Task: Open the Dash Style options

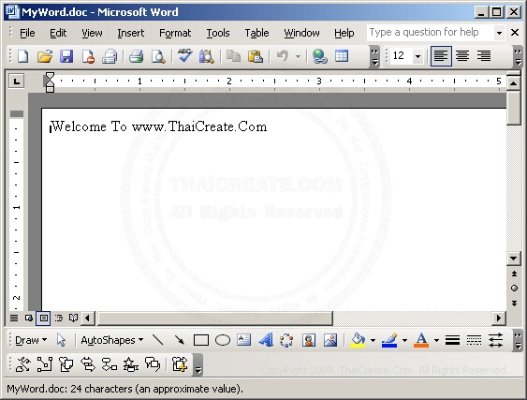Action: [474, 340]
